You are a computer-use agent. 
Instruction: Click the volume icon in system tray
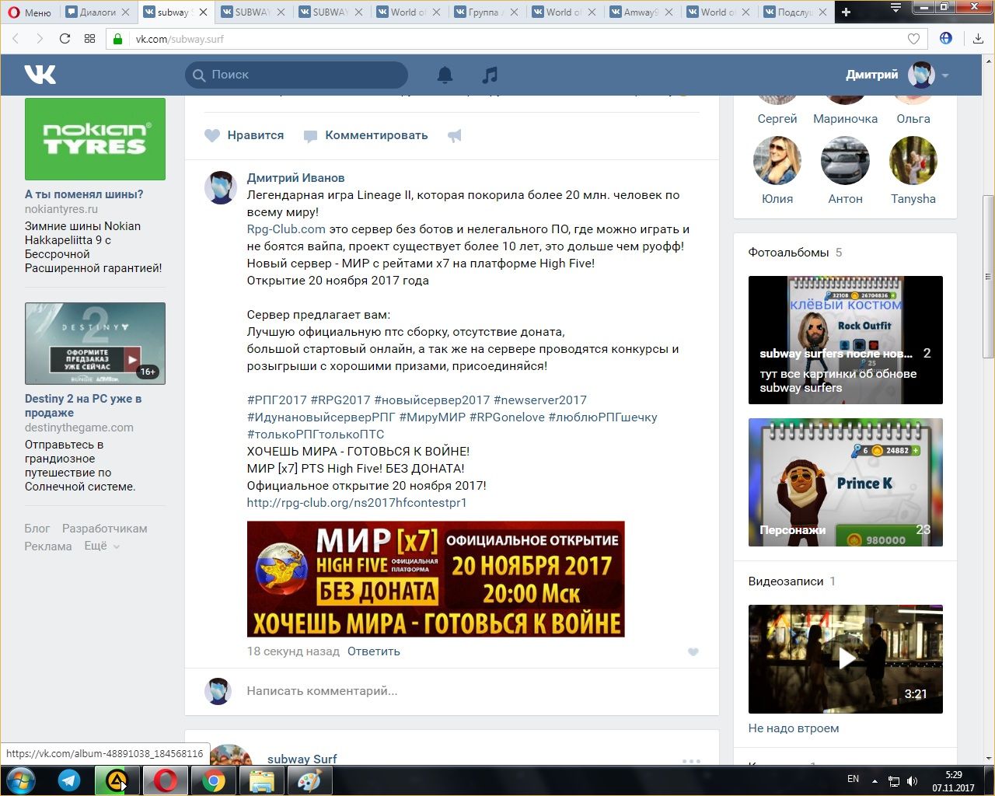[x=913, y=780]
